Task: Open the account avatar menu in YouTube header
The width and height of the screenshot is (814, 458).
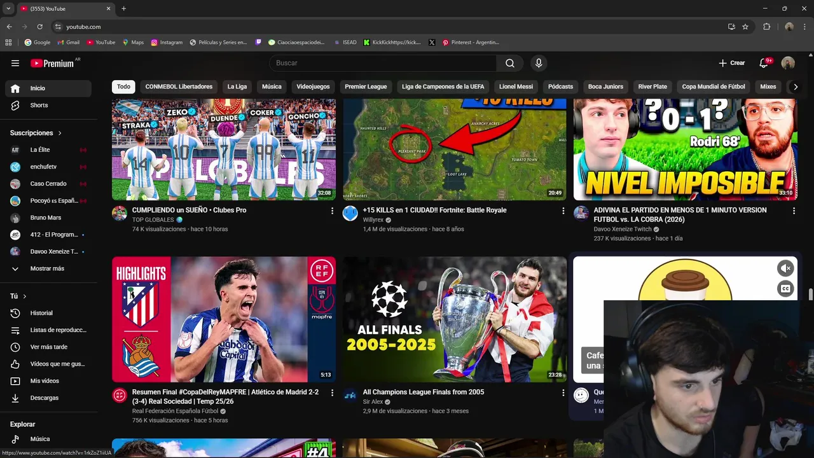Action: (x=788, y=63)
